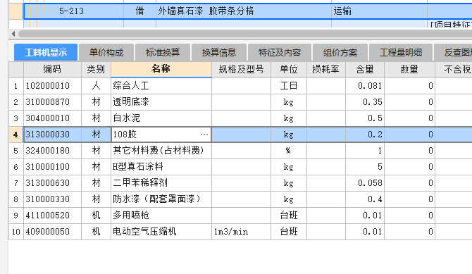The height and width of the screenshot is (274, 472).
Task: Click content value 0.081 for 综合人工
Action: pos(365,86)
